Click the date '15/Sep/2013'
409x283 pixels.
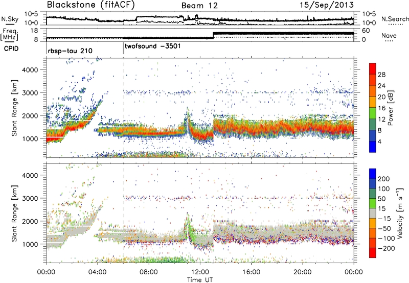click(x=327, y=5)
